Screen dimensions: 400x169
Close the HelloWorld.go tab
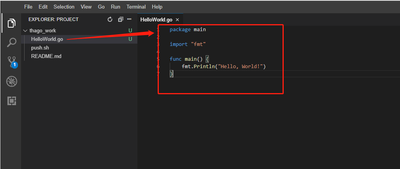pos(178,19)
